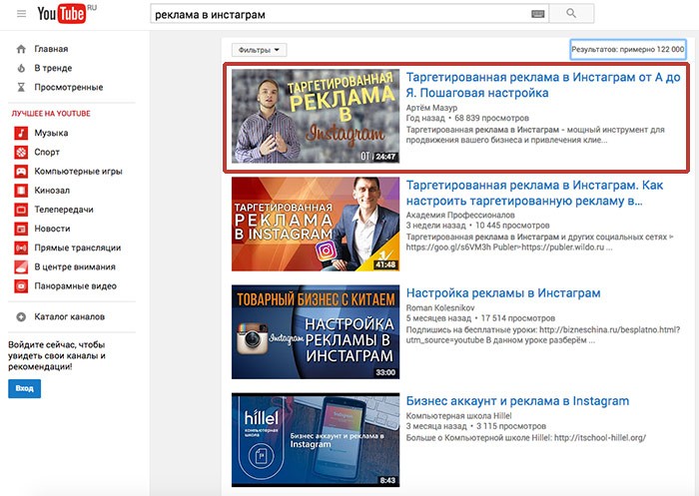Open thumbnail of 33:00 video

[x=316, y=331]
